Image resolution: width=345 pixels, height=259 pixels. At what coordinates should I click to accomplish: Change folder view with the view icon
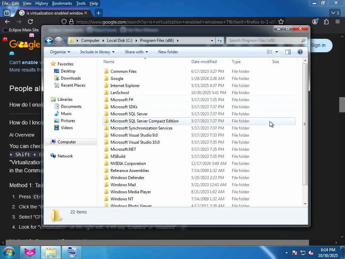point(270,52)
